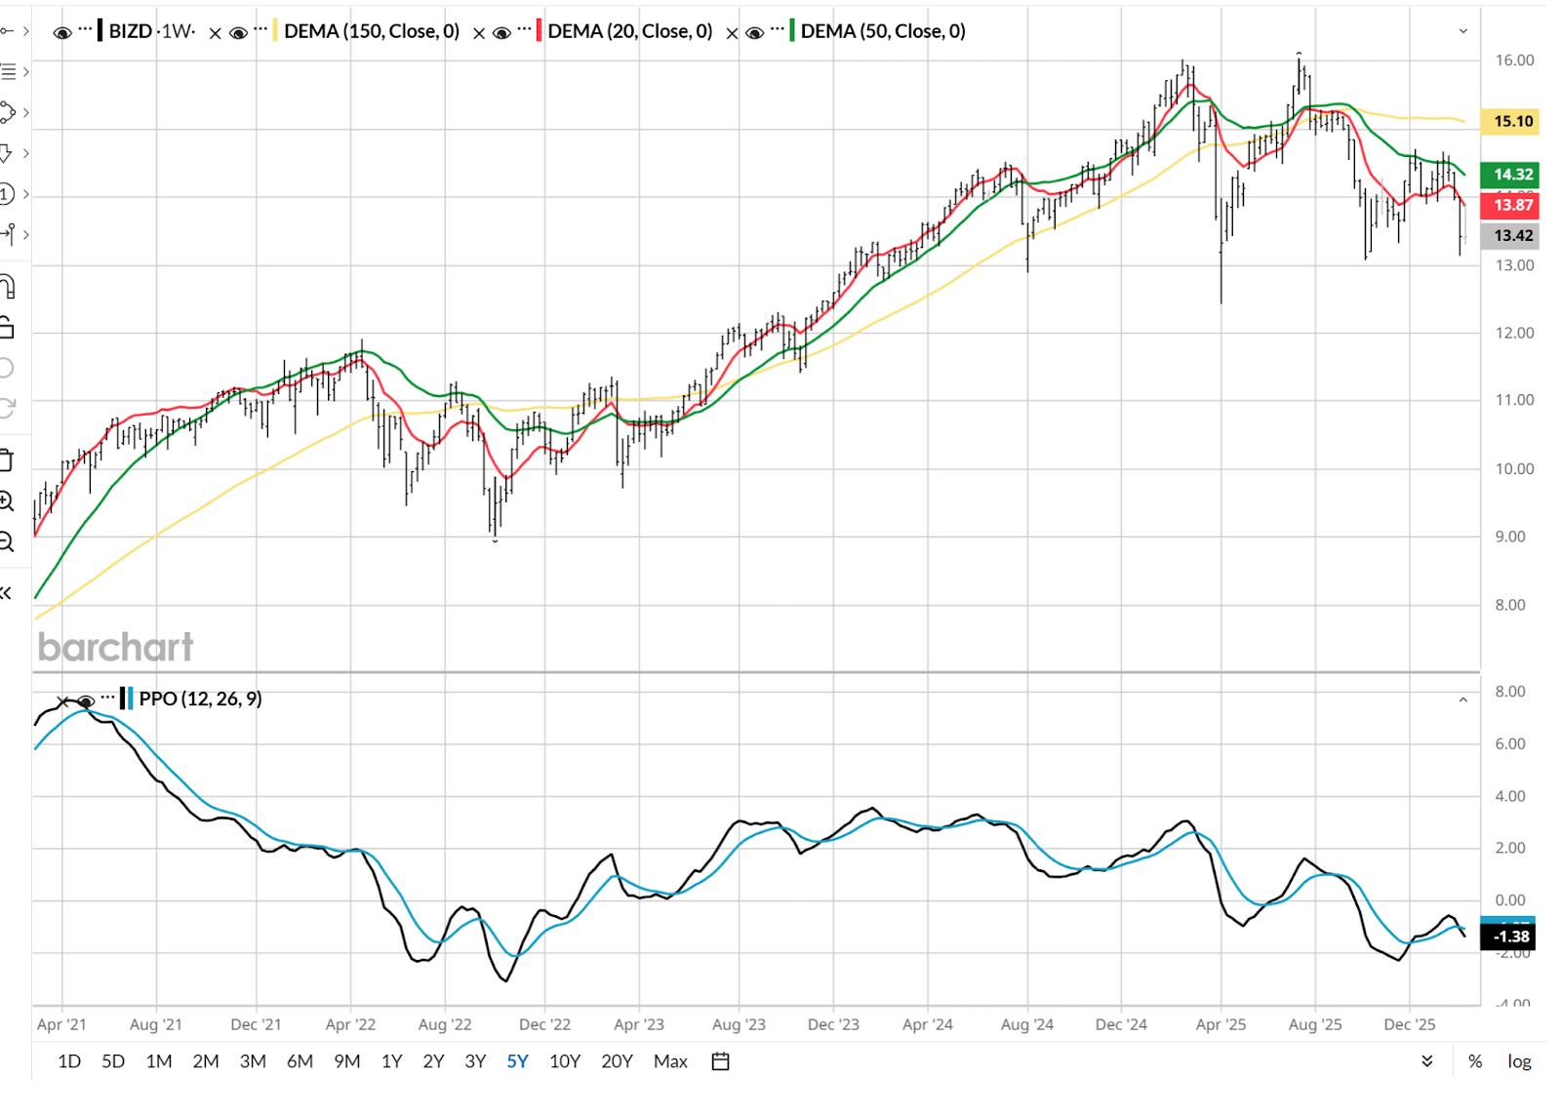This screenshot has height=1117, width=1561.
Task: Select the measure arrow-pin tool
Action: (x=7, y=234)
